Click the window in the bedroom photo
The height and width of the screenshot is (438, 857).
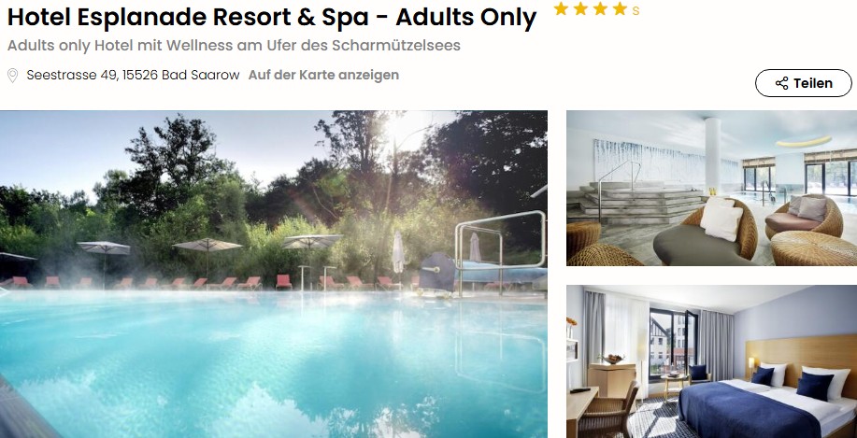(673, 343)
